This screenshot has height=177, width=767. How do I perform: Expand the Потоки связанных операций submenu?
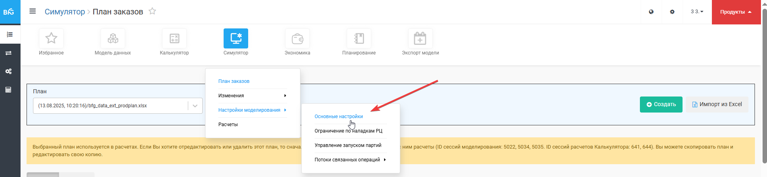pos(350,160)
